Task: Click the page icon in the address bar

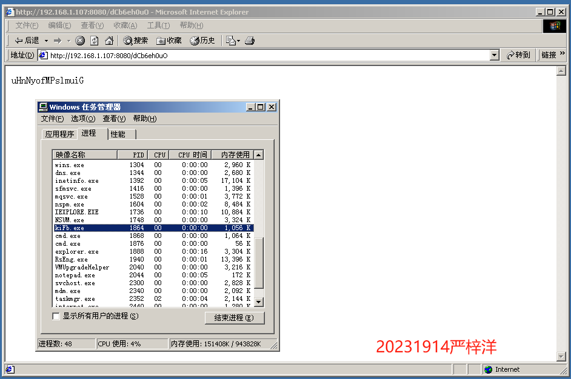Action: coord(43,55)
